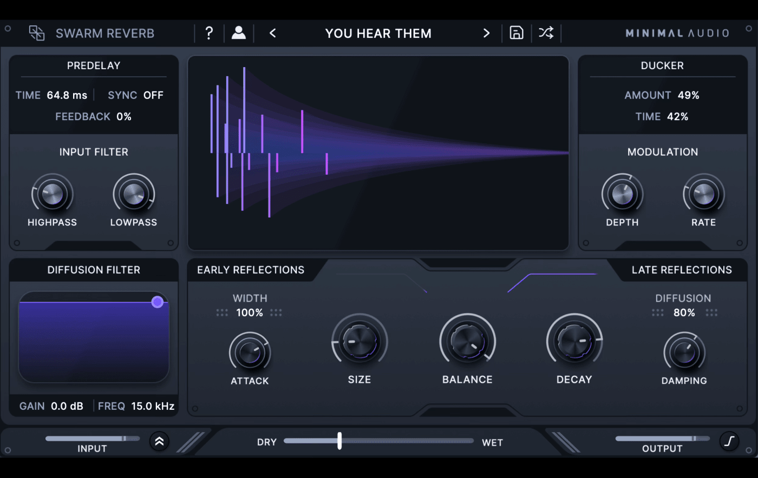Open the YOU HEAR THEM preset menu

[x=378, y=33]
